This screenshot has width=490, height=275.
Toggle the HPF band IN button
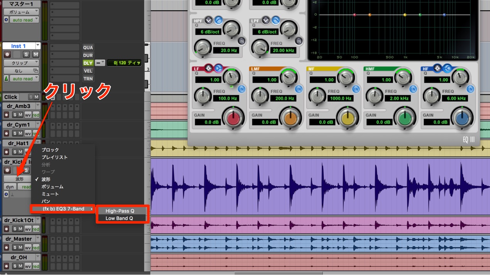pyautogui.click(x=242, y=40)
